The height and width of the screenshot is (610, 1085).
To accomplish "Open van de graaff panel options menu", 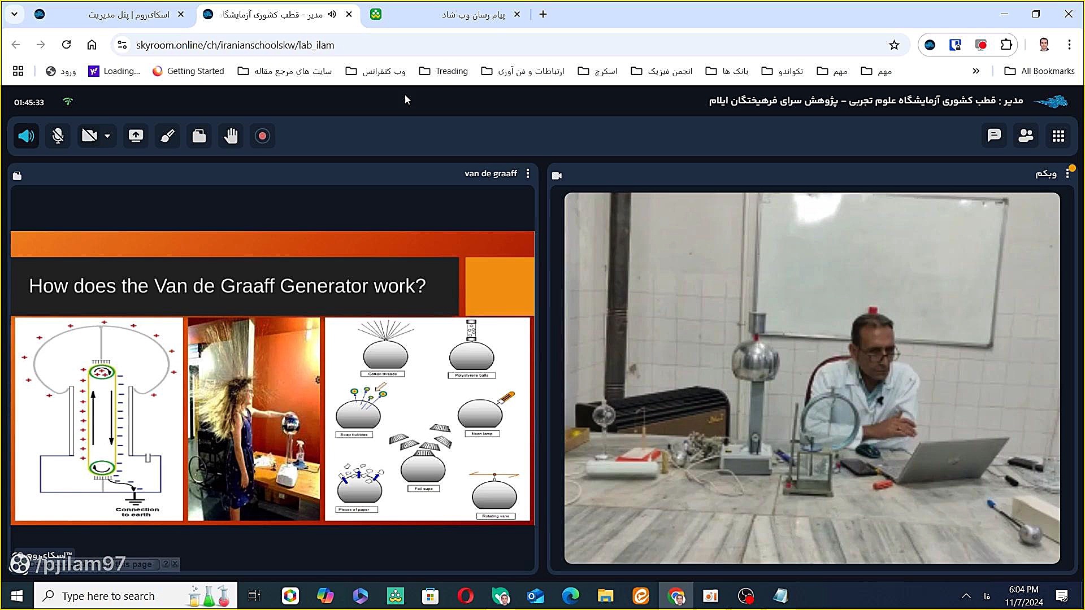I will pyautogui.click(x=528, y=173).
